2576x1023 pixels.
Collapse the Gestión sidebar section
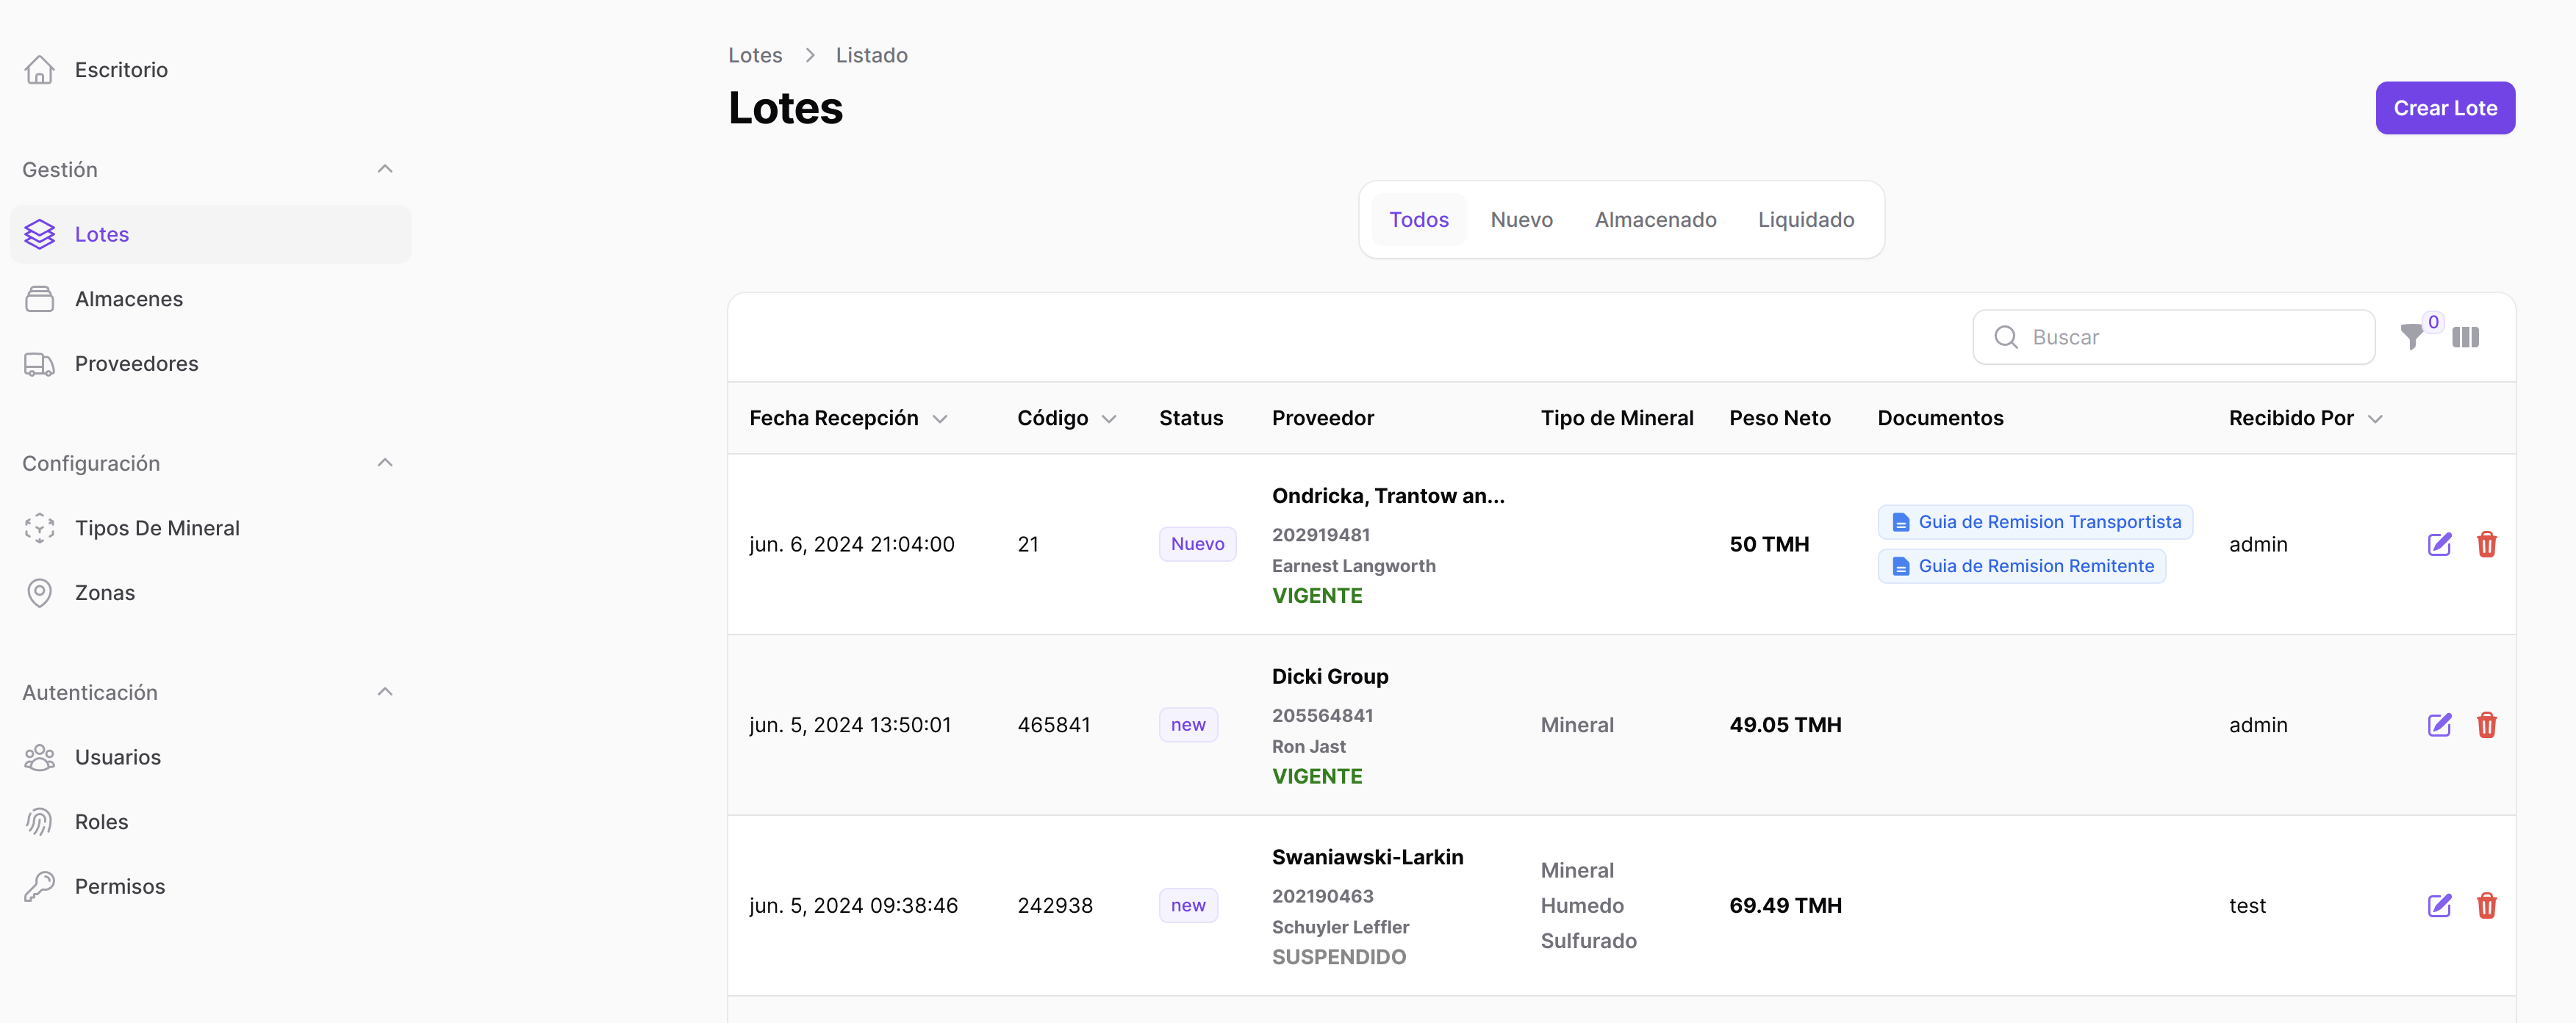pyautogui.click(x=384, y=169)
